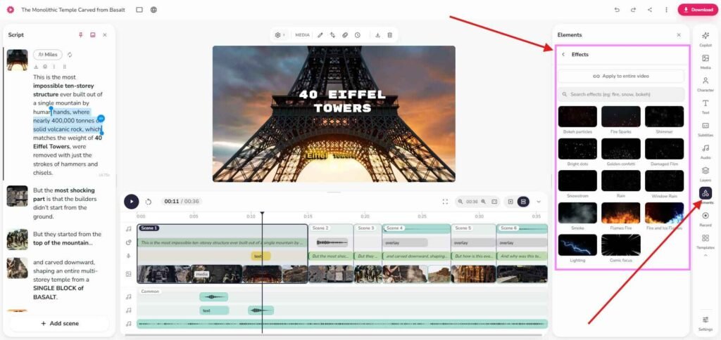Select the Snowstorm effect thumbnail
721x340 pixels.
click(x=577, y=181)
